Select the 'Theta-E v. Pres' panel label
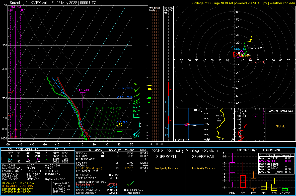 pyautogui.click(x=219, y=118)
